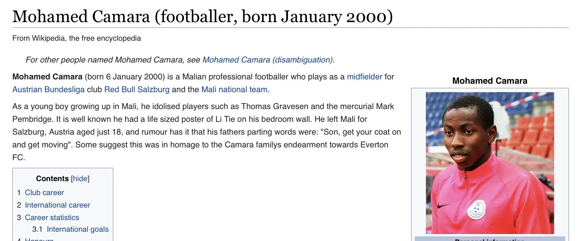
Task: Hide the Contents table using [hide]
Action: pyautogui.click(x=80, y=178)
